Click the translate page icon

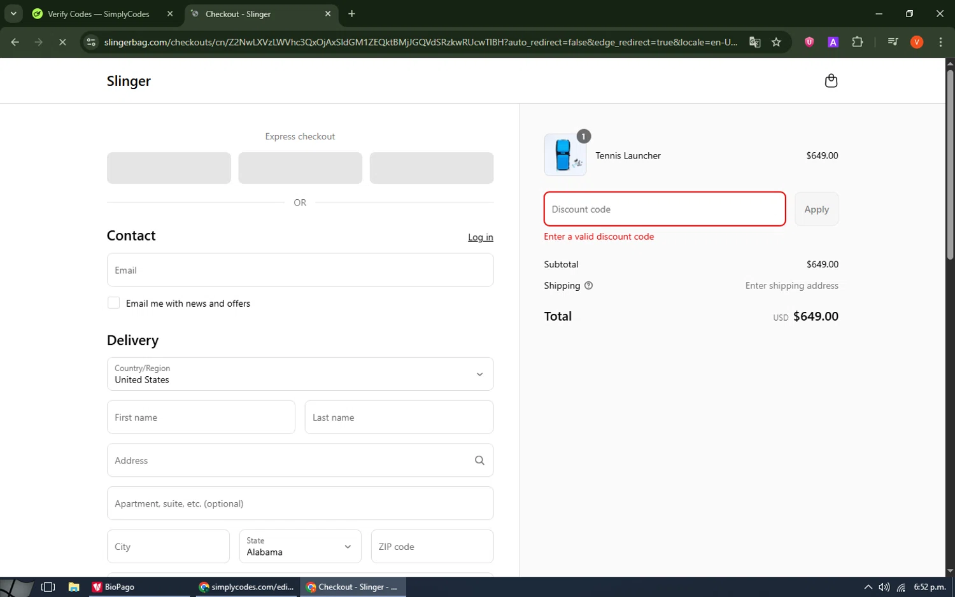754,42
